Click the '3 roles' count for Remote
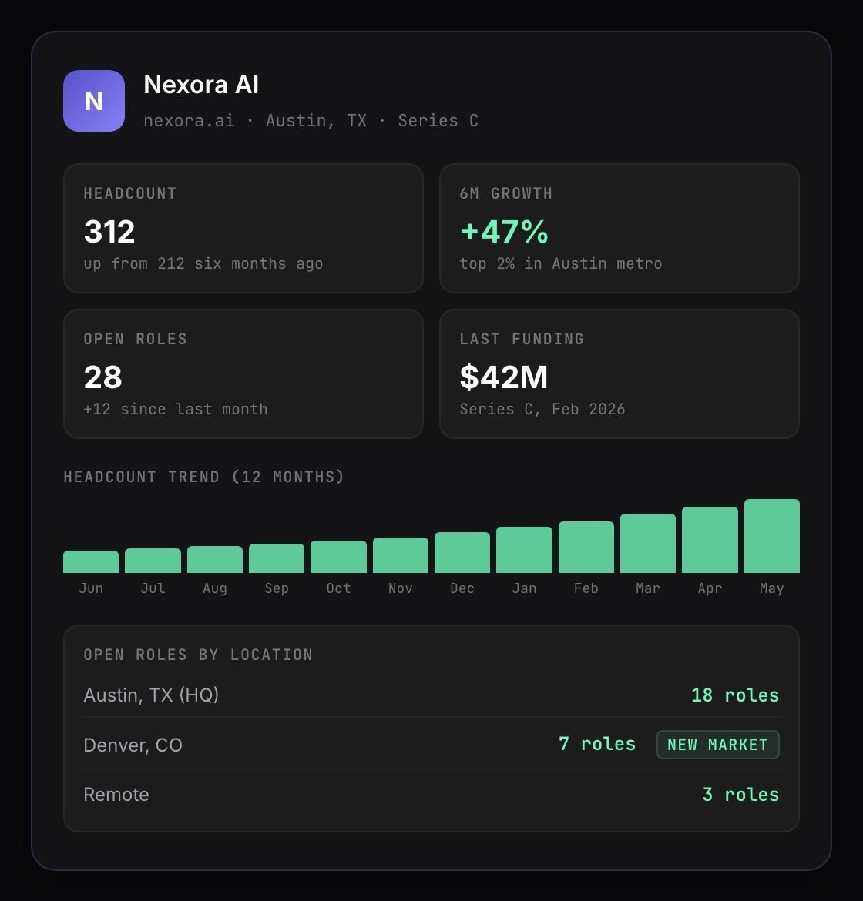Screen dimensions: 863x901 740,794
